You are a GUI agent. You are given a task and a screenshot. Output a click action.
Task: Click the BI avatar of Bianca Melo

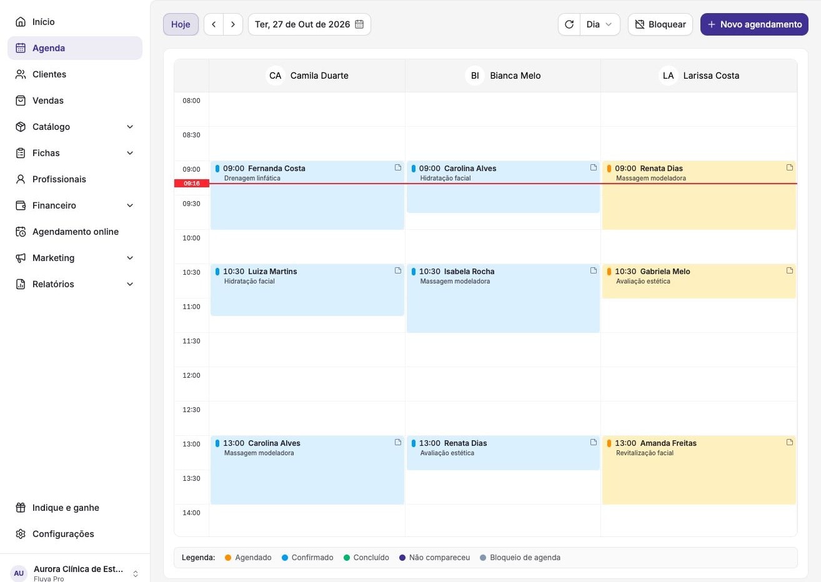point(475,76)
